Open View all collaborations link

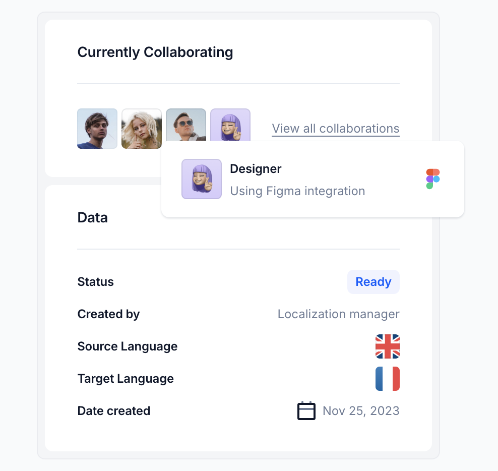click(x=336, y=129)
